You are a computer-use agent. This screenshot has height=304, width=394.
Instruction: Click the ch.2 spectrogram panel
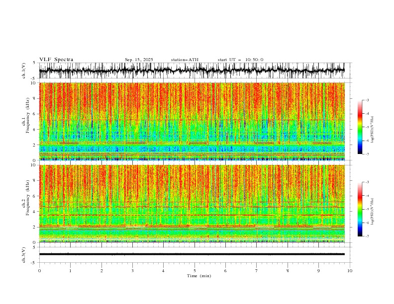tap(192, 204)
